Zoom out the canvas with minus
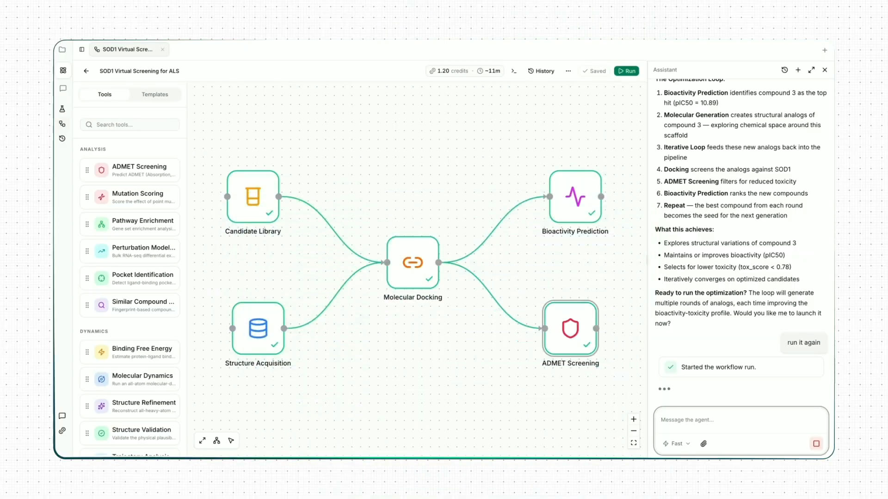The height and width of the screenshot is (499, 888). click(x=634, y=431)
